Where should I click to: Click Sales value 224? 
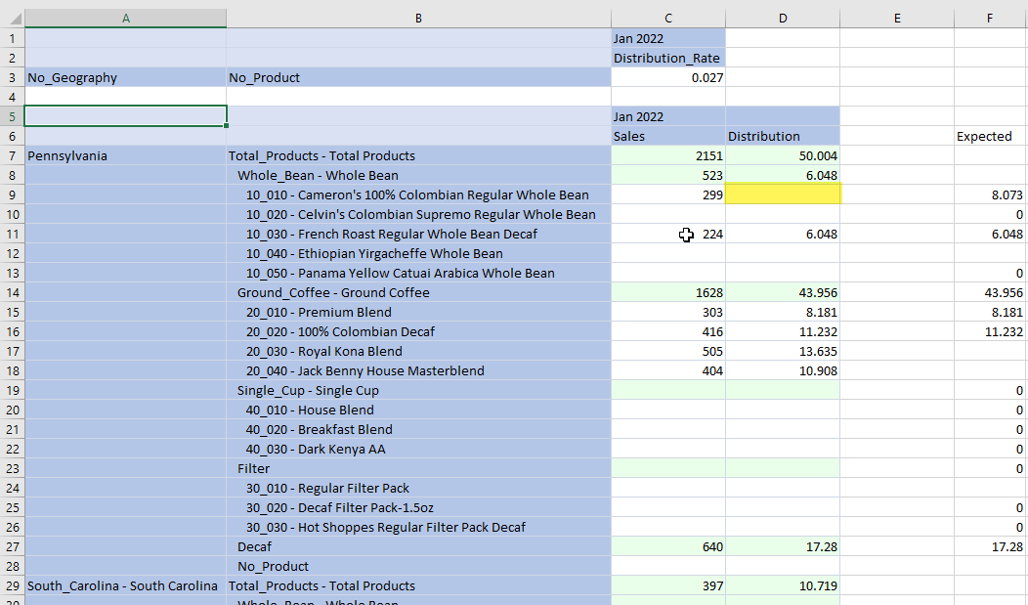tap(668, 234)
